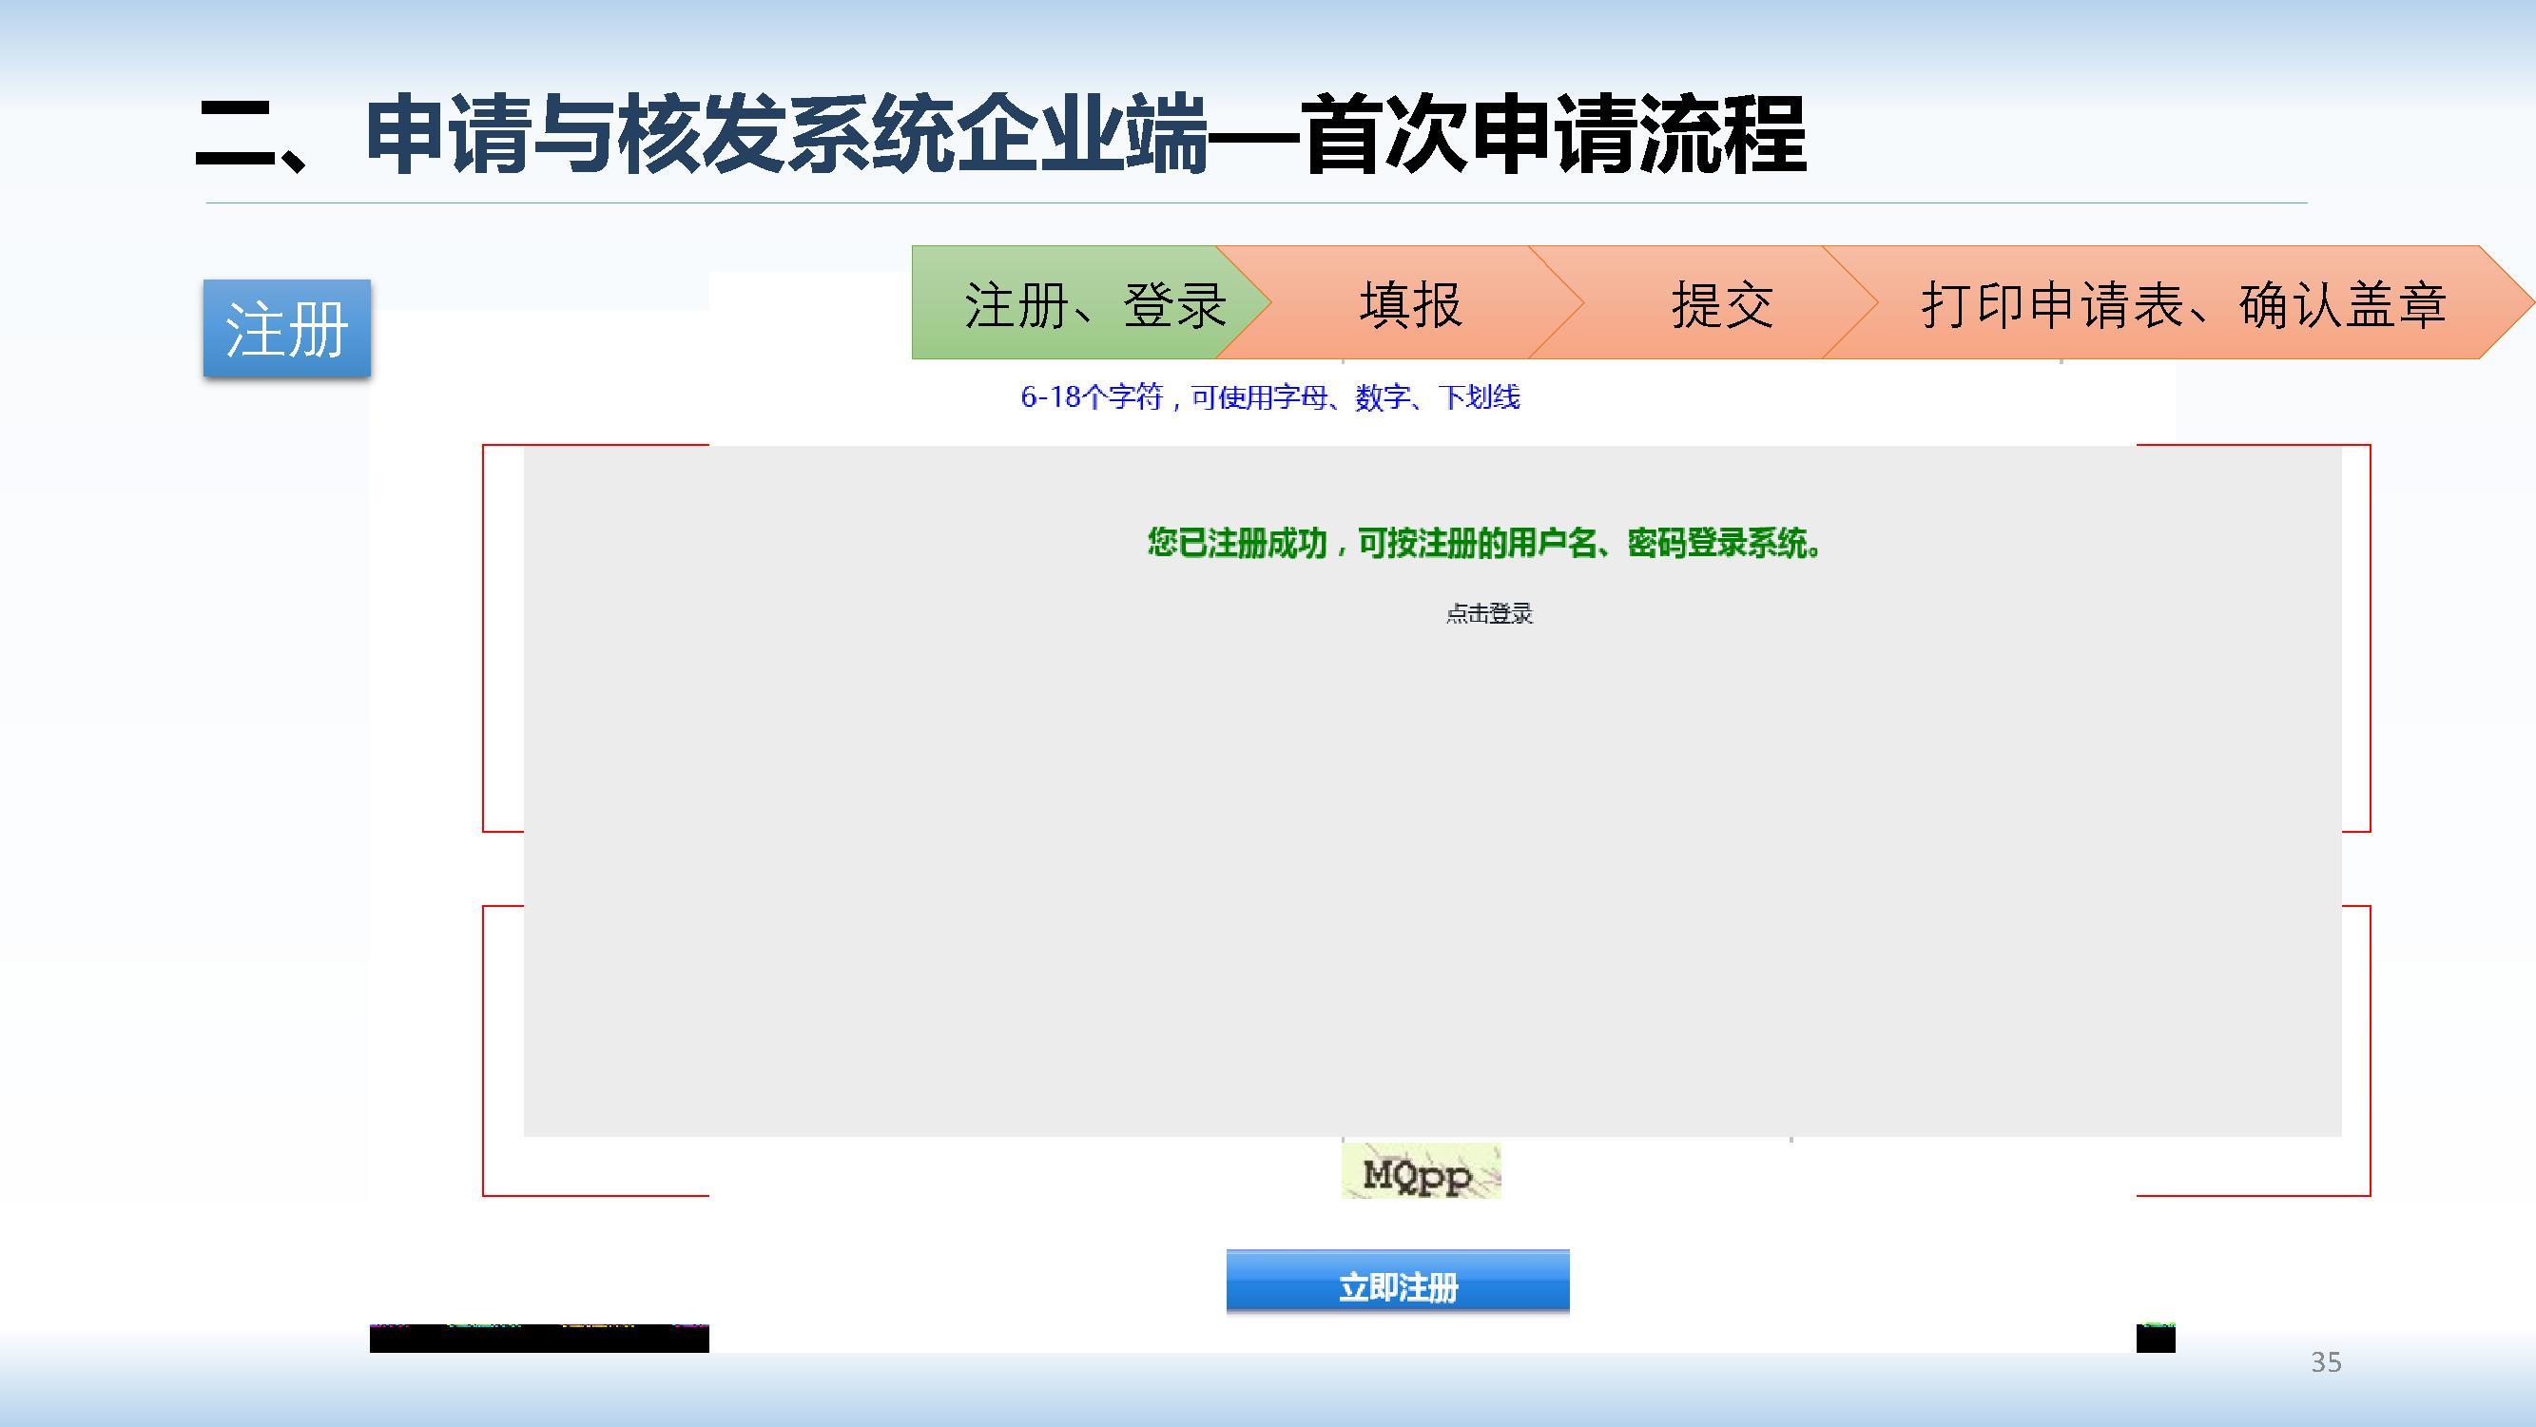Click the horizontal divider line under the title
The width and height of the screenshot is (2536, 1427).
point(1256,203)
